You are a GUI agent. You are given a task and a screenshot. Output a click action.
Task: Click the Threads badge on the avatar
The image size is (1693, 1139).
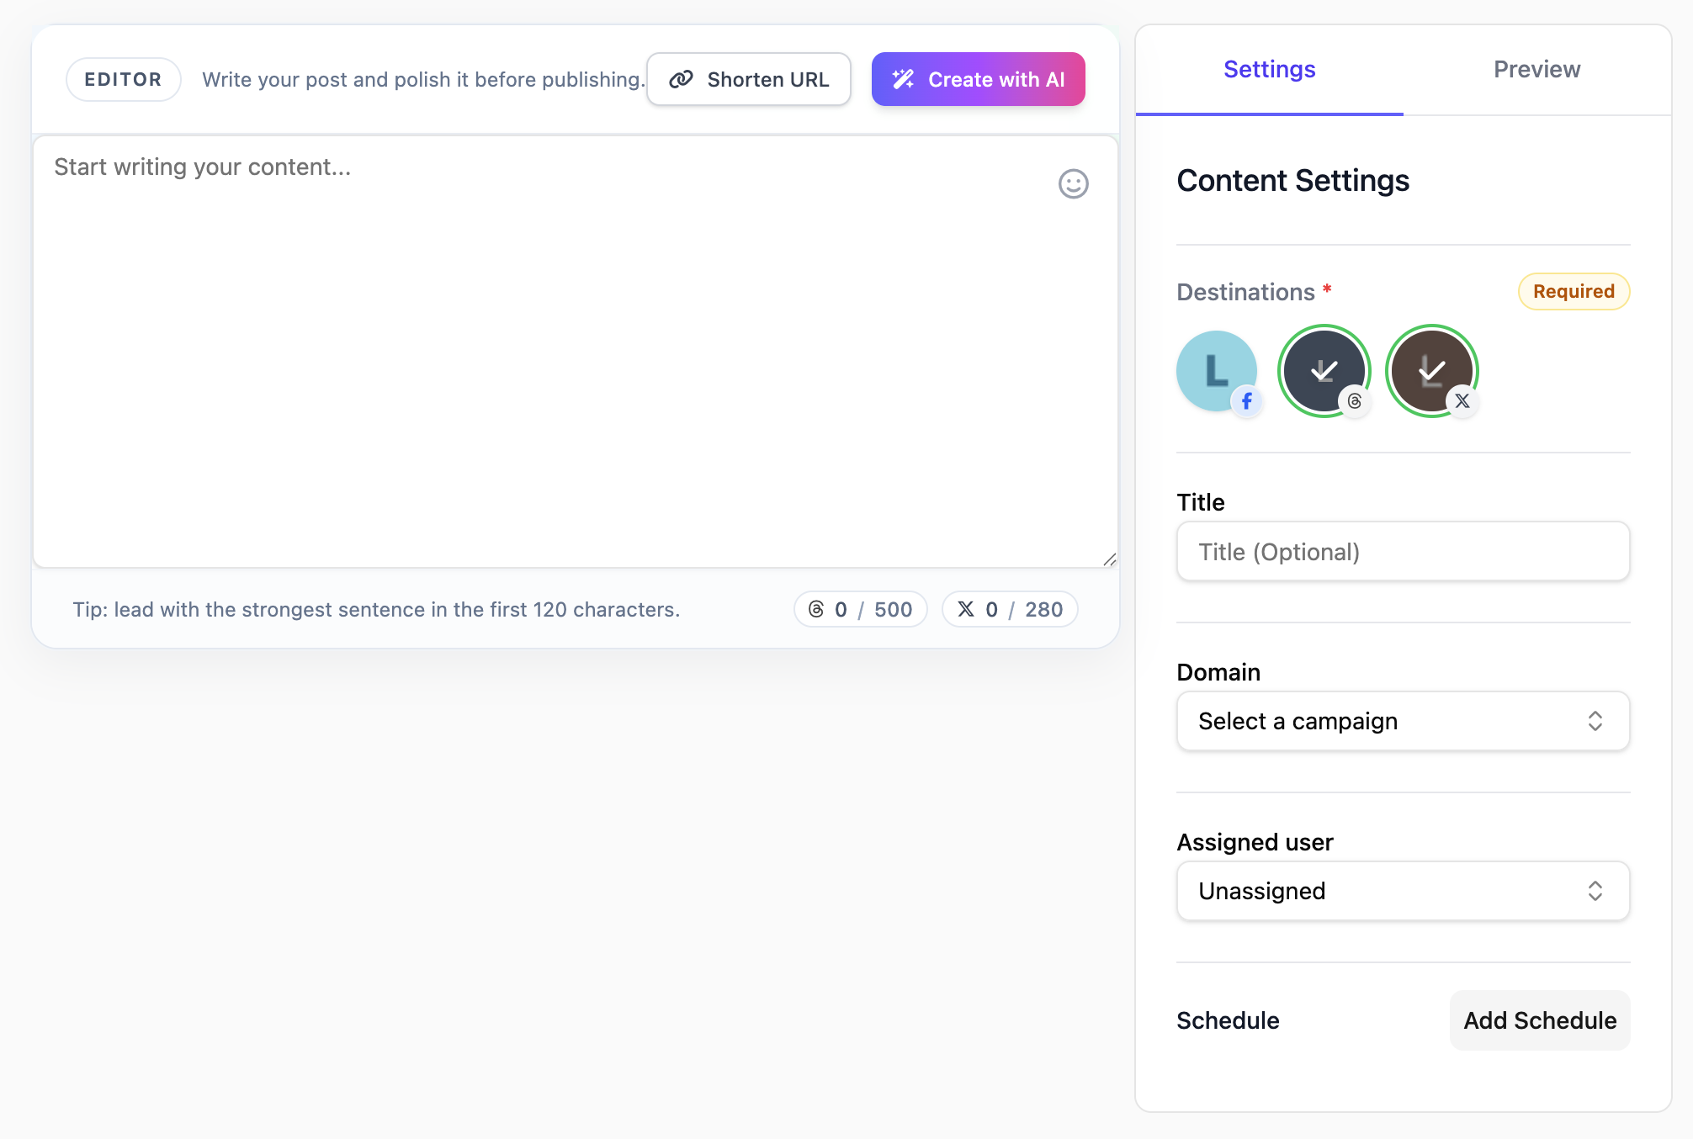[1354, 401]
